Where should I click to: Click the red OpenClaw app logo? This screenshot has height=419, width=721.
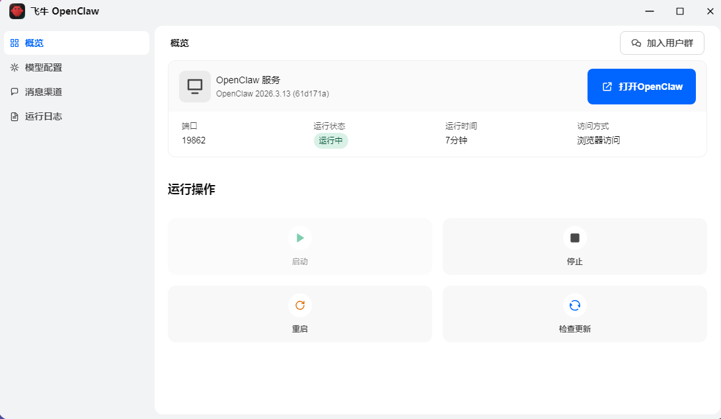point(17,11)
